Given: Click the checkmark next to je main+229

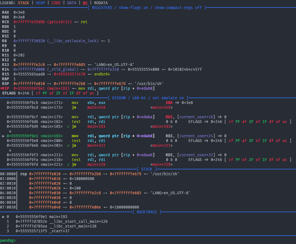Looking at the screenshot, I should 68,164.
